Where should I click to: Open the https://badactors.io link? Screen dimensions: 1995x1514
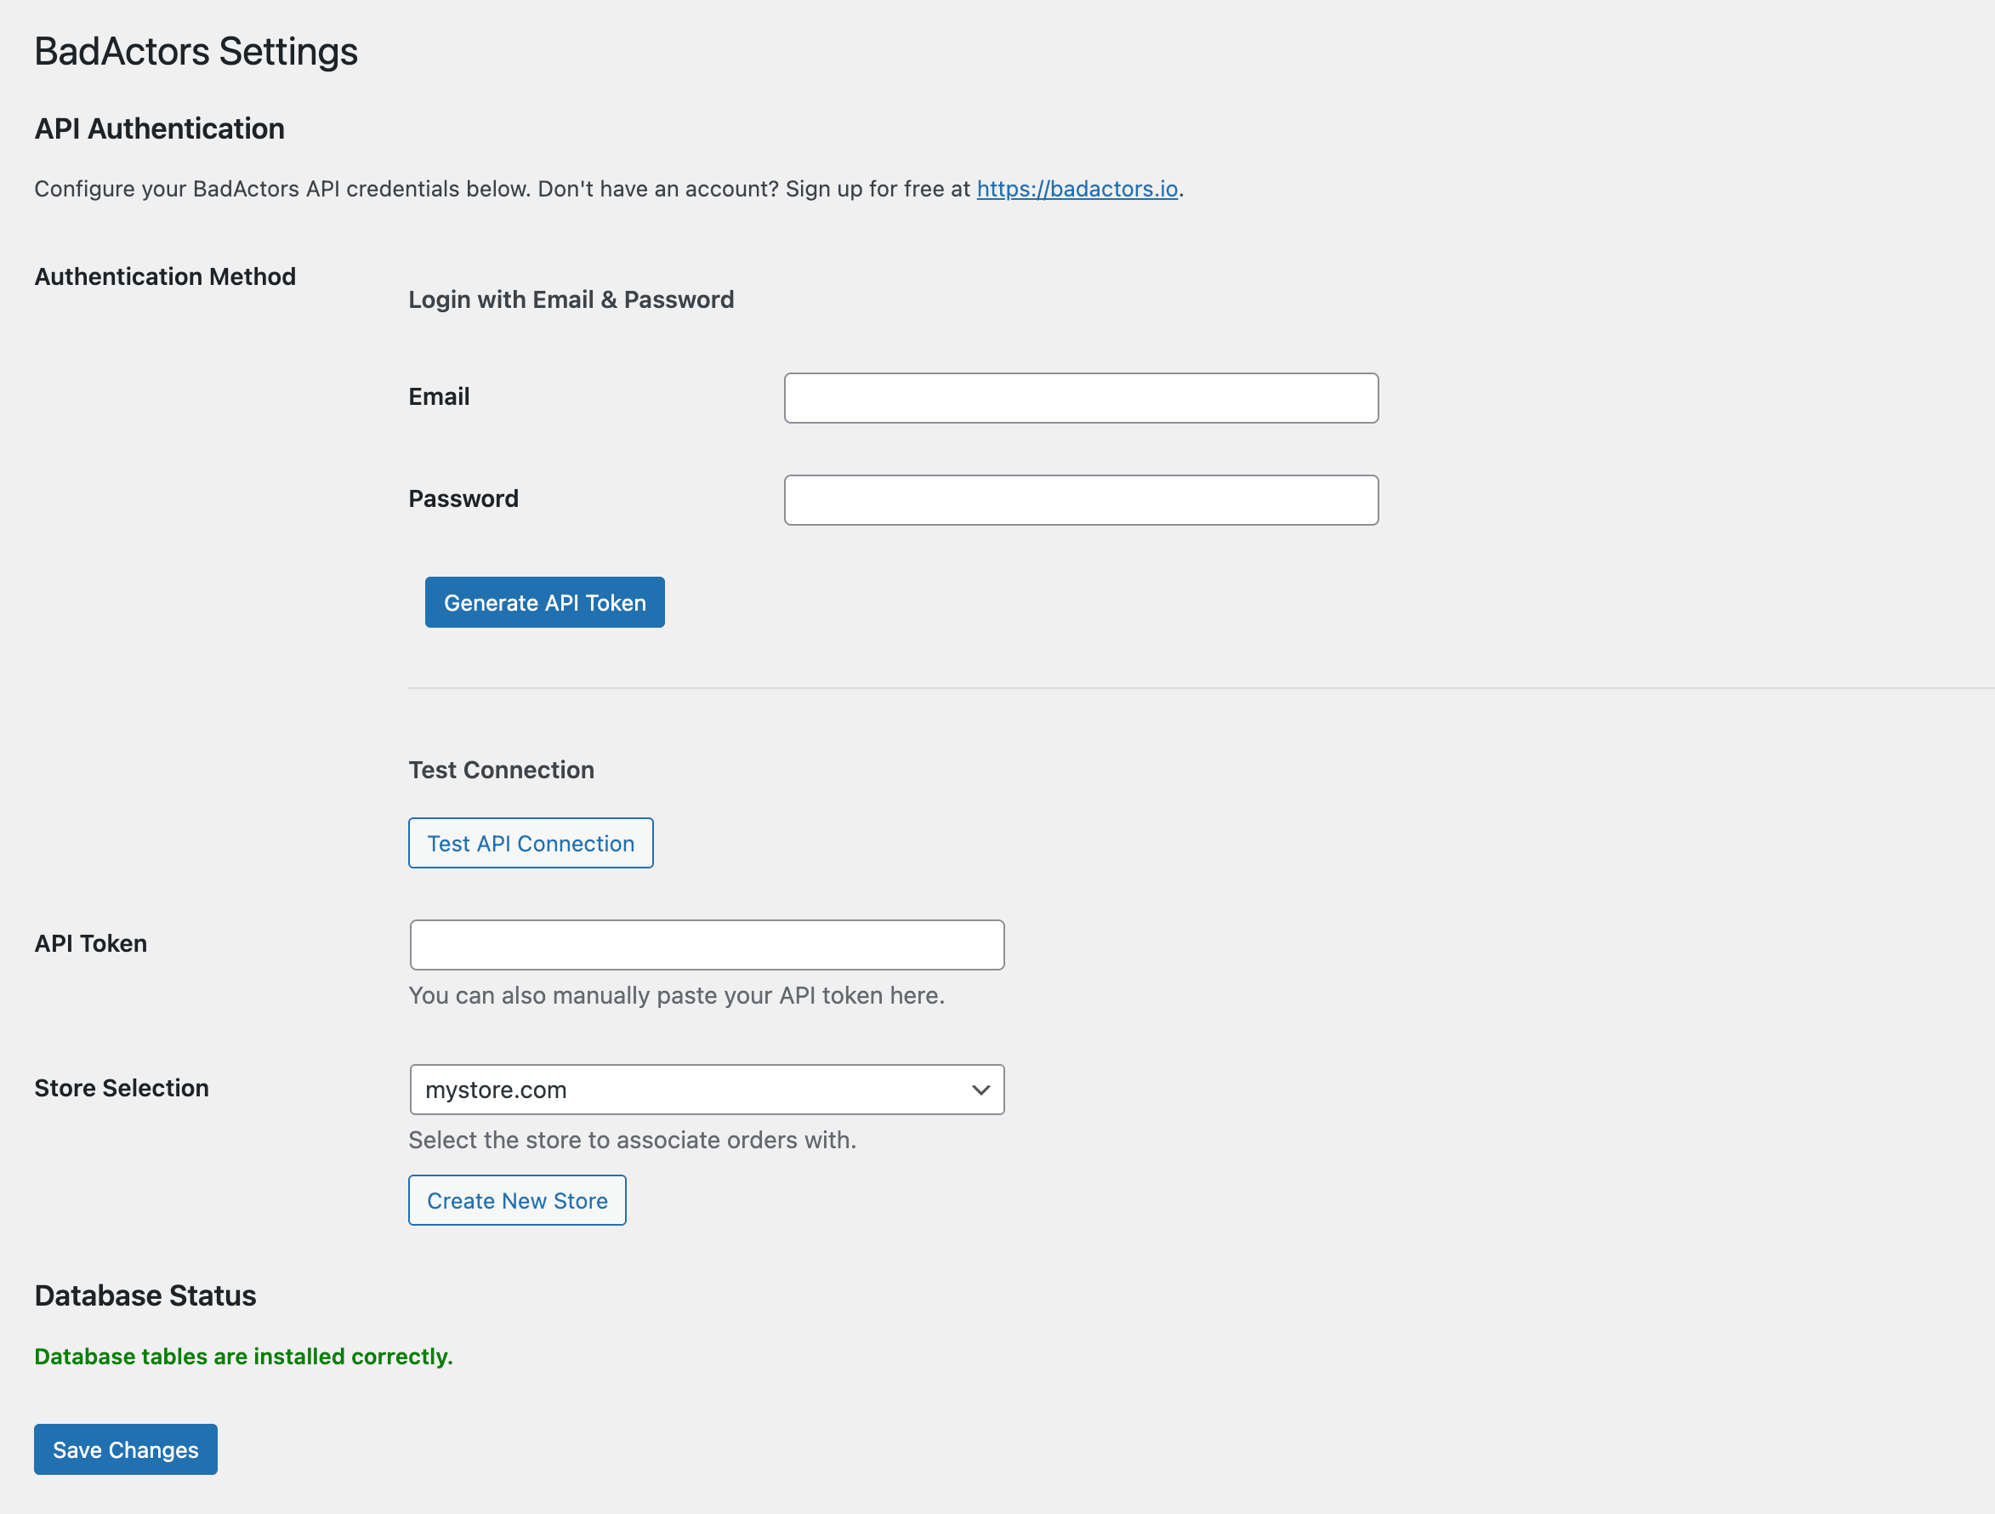point(1077,189)
